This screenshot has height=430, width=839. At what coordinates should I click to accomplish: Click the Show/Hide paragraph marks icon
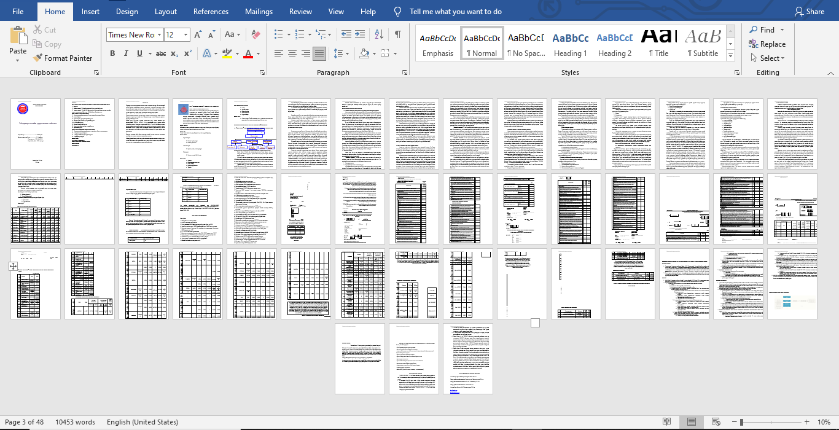click(398, 35)
